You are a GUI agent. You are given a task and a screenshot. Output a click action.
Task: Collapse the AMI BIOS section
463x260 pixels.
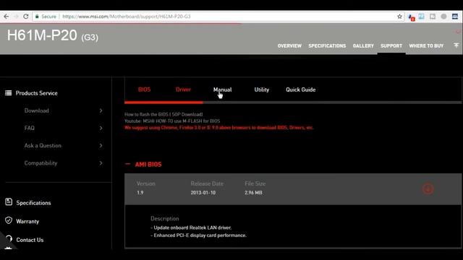127,164
